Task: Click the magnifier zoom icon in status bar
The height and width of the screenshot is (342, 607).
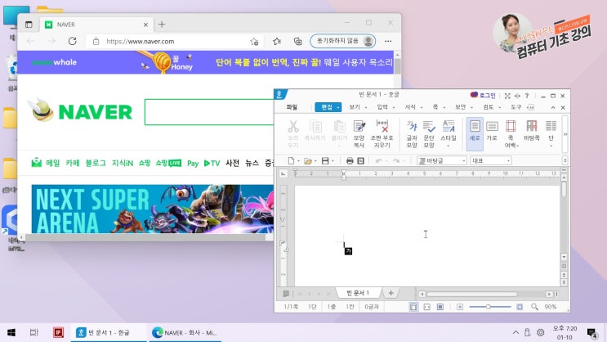Action: (534, 307)
